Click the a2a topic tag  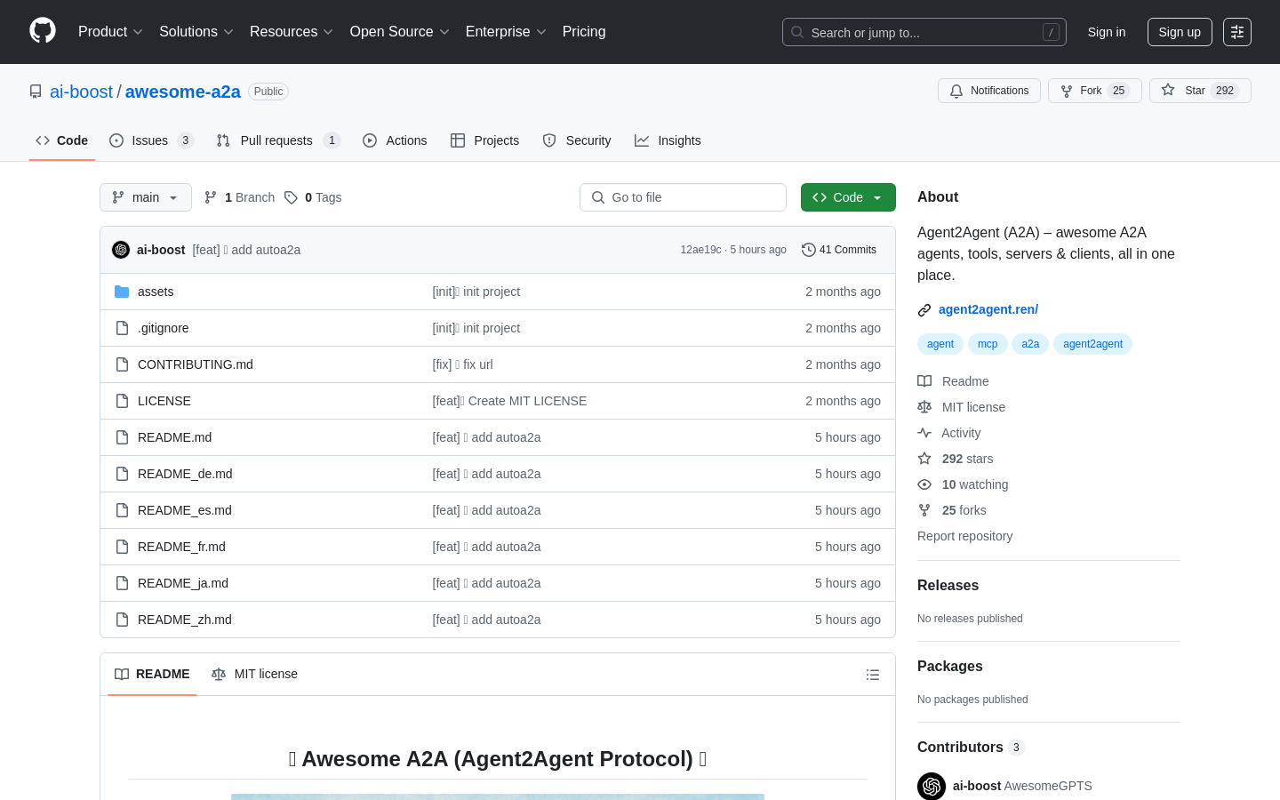(x=1030, y=344)
